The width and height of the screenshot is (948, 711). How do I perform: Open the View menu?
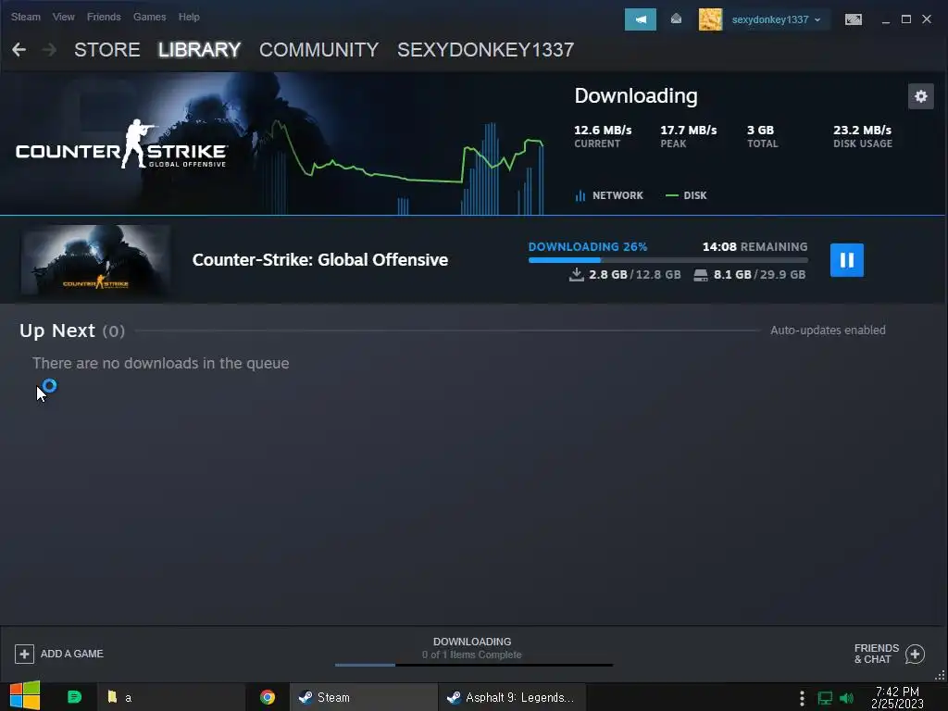pyautogui.click(x=64, y=17)
